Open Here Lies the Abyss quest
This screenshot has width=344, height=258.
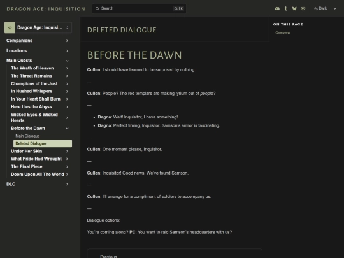tap(31, 107)
